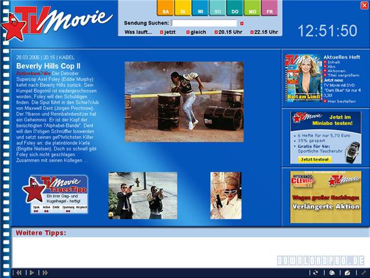This screenshot has height=278, width=370.
Task: Show what is running 'jetzt'
Action: pos(168,32)
